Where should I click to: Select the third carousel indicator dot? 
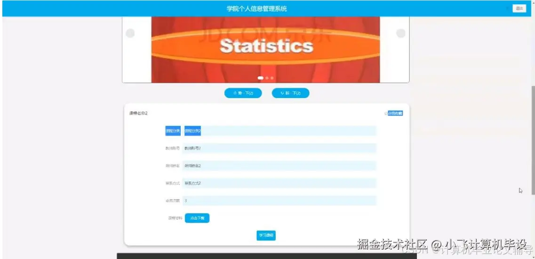272,78
